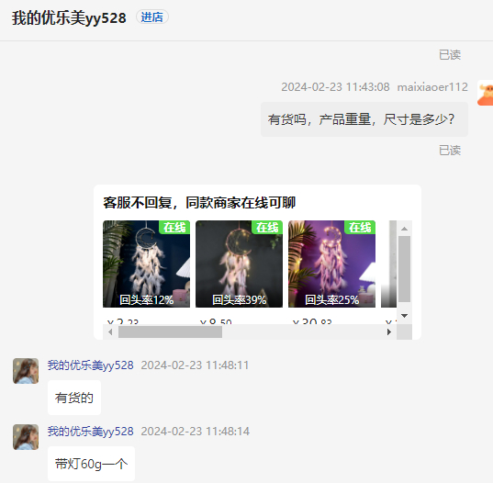Click the right arrow of horizontal scrollbar
Viewport: 493px width, 483px height.
(389, 332)
